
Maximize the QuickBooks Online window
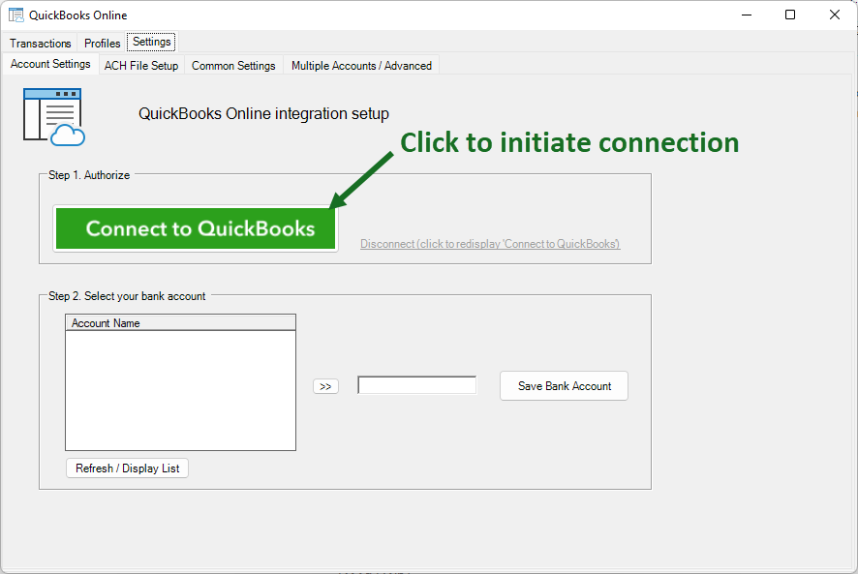pyautogui.click(x=790, y=15)
